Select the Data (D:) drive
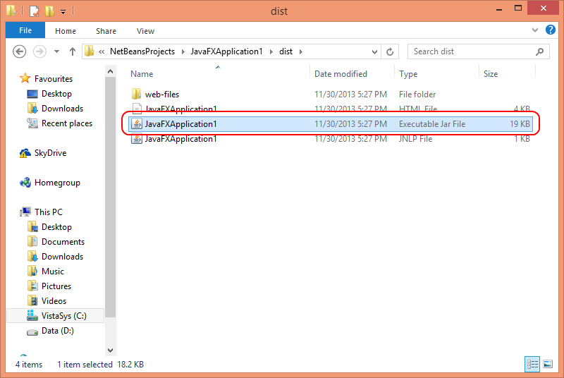This screenshot has height=378, width=564. click(x=58, y=331)
